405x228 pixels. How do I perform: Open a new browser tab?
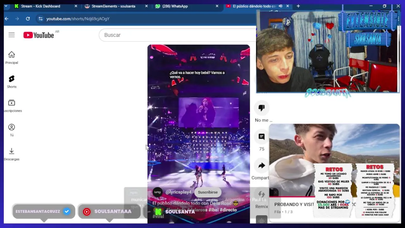298,6
